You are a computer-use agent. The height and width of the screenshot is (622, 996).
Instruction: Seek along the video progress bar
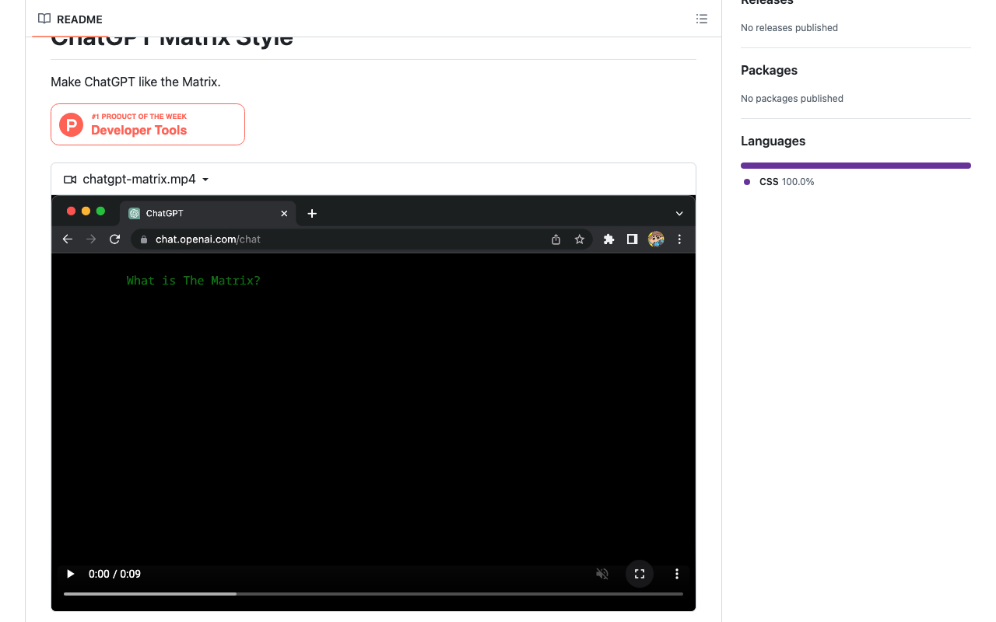tap(373, 594)
